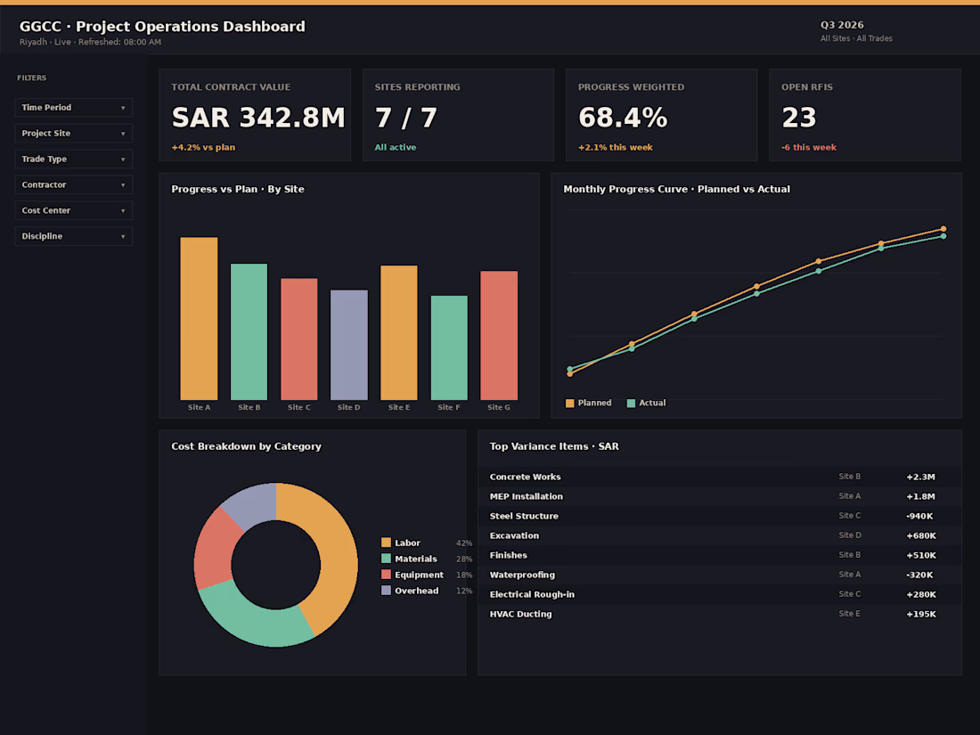Click the Site D bar
The width and height of the screenshot is (980, 735).
[x=348, y=345]
